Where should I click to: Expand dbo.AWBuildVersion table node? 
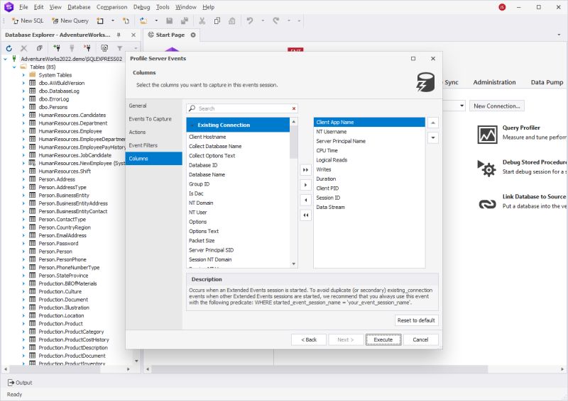tap(23, 83)
